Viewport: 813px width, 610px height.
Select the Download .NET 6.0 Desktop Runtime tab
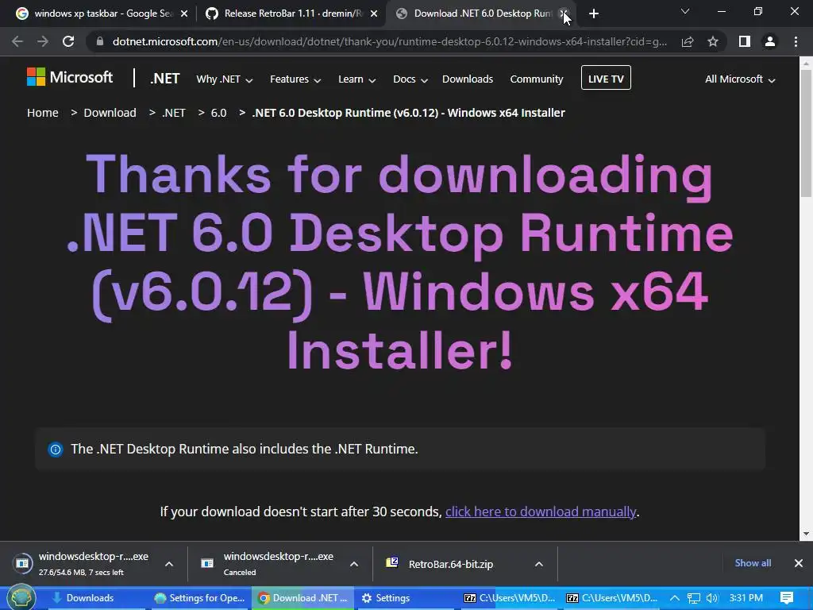pyautogui.click(x=482, y=14)
